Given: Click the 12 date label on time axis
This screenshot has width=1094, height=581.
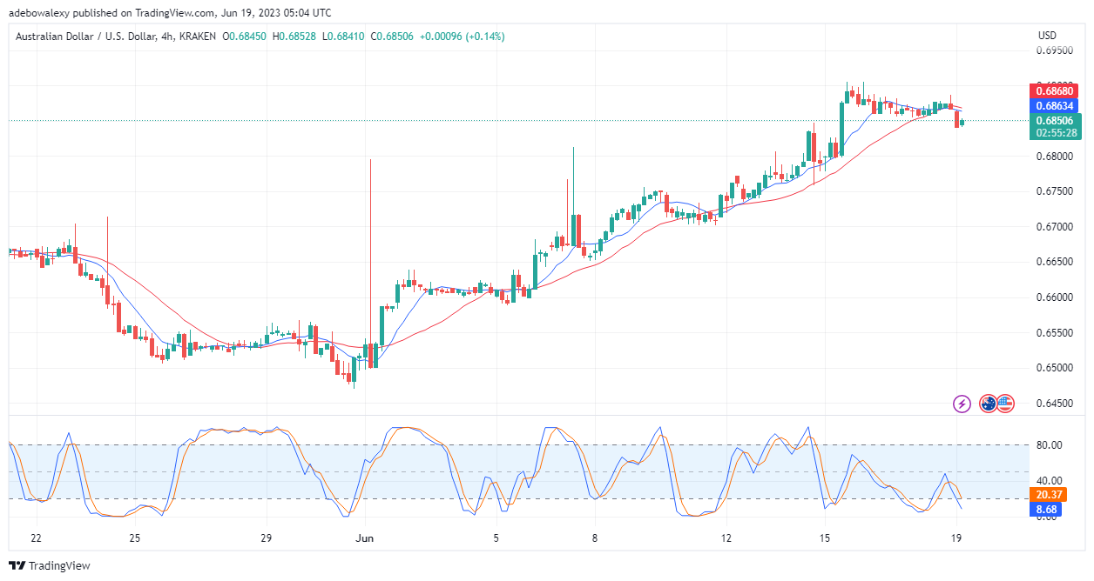Looking at the screenshot, I should tap(726, 538).
